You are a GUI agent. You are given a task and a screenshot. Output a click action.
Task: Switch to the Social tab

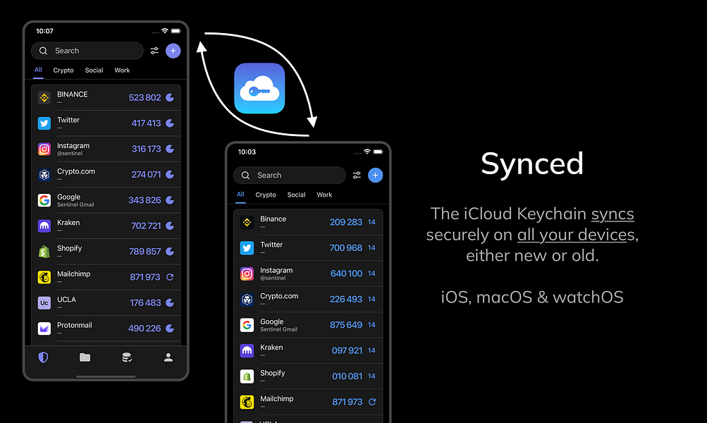tap(93, 70)
